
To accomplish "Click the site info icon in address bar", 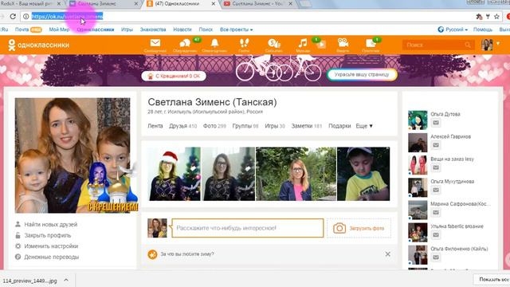I will [26, 16].
